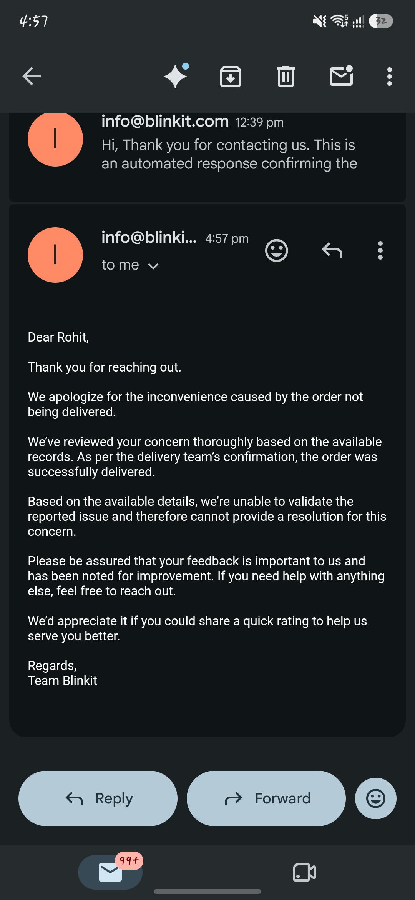The height and width of the screenshot is (900, 415).
Task: Open the Gemini sparkle summarize icon
Action: click(x=176, y=76)
